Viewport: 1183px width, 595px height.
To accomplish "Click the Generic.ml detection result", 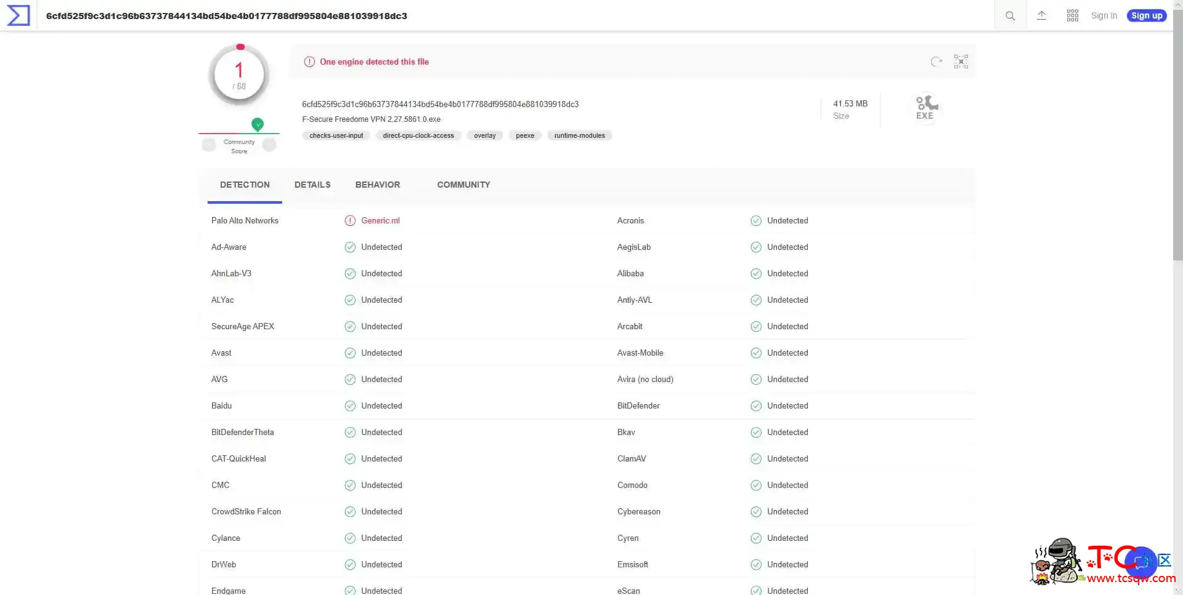I will (380, 221).
